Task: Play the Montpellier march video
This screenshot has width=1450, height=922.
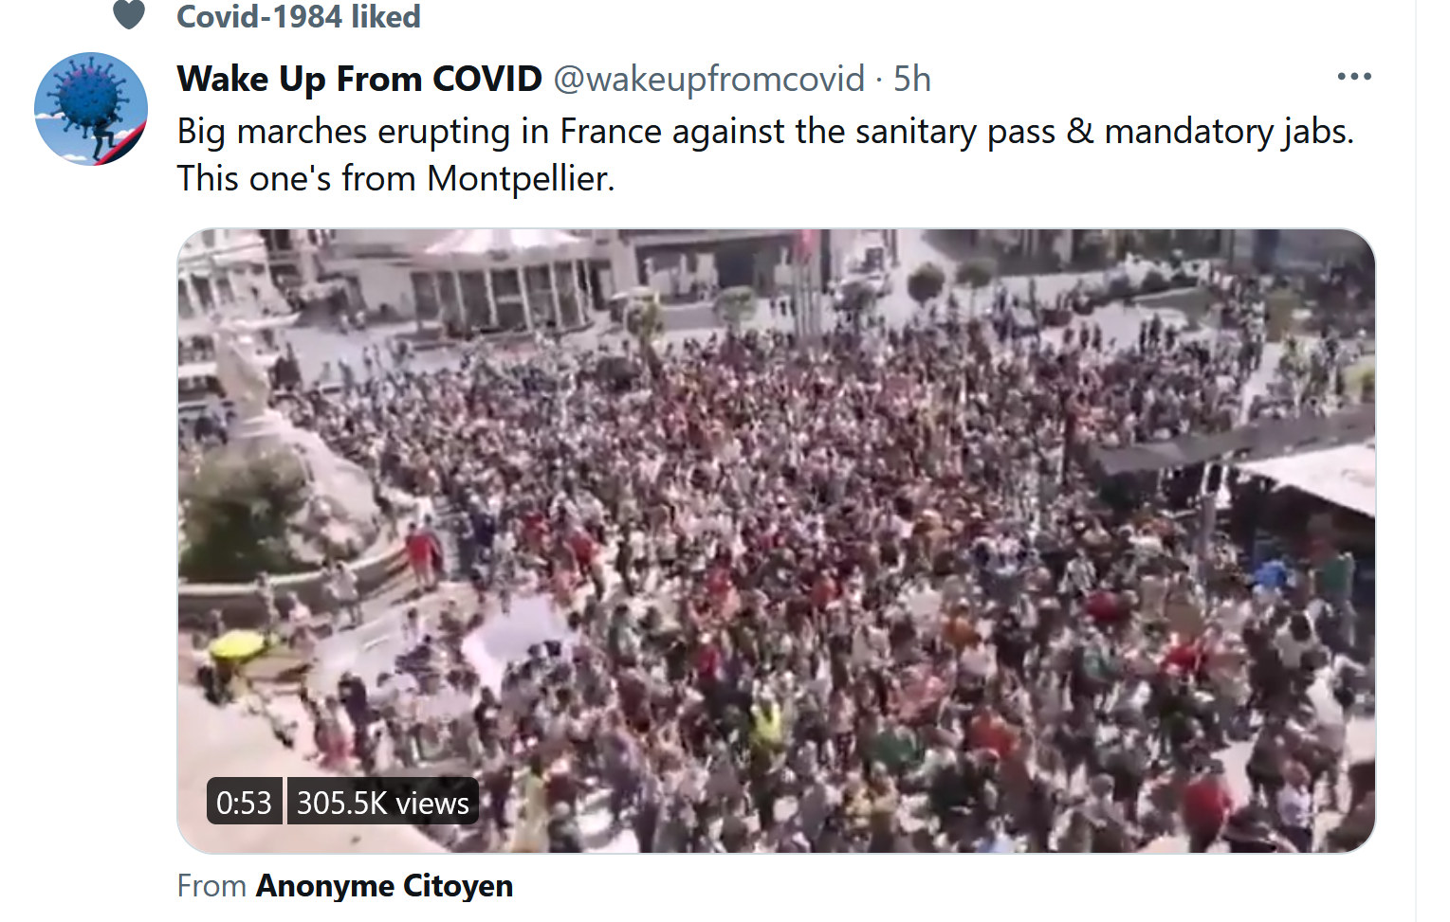Action: coord(776,540)
